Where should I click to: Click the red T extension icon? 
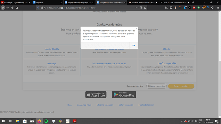click(x=180, y=8)
